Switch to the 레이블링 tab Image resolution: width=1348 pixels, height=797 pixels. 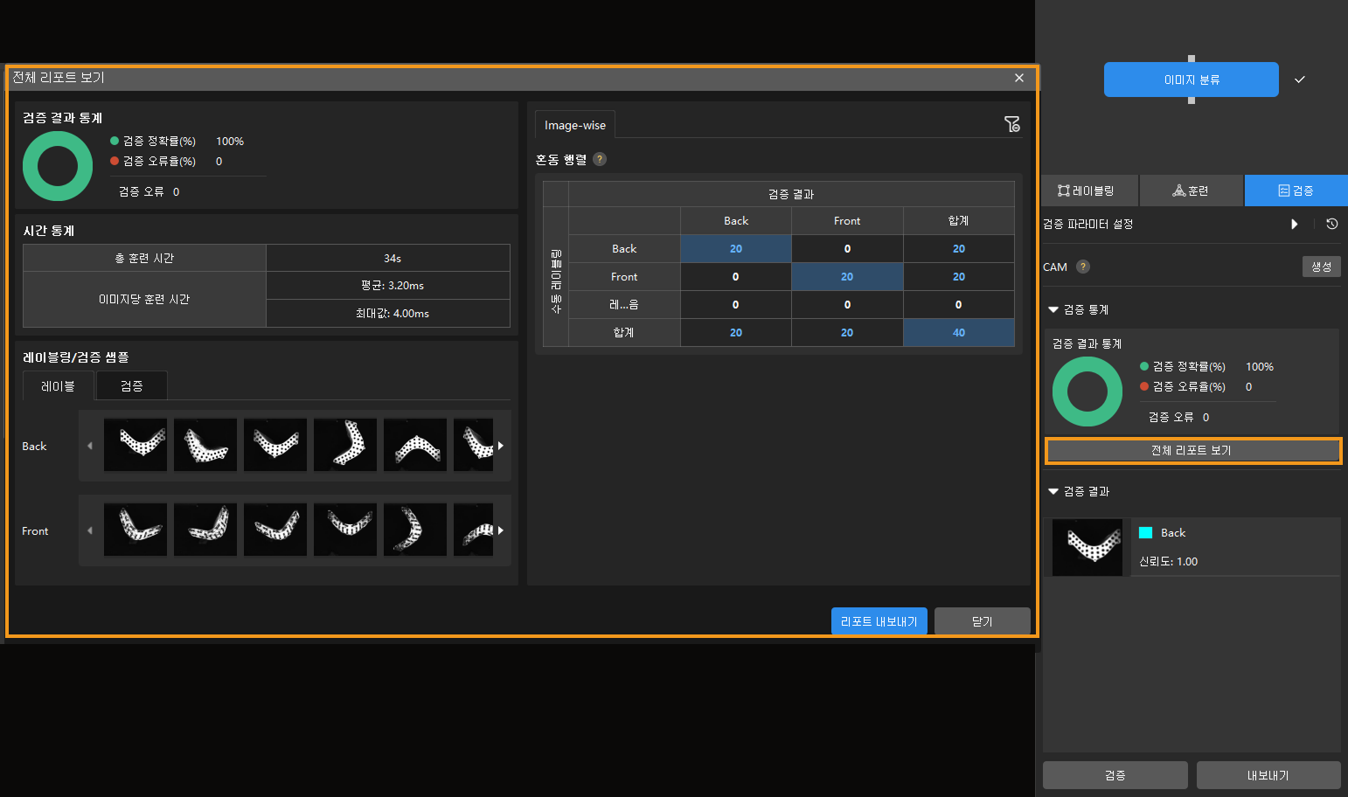[1087, 191]
